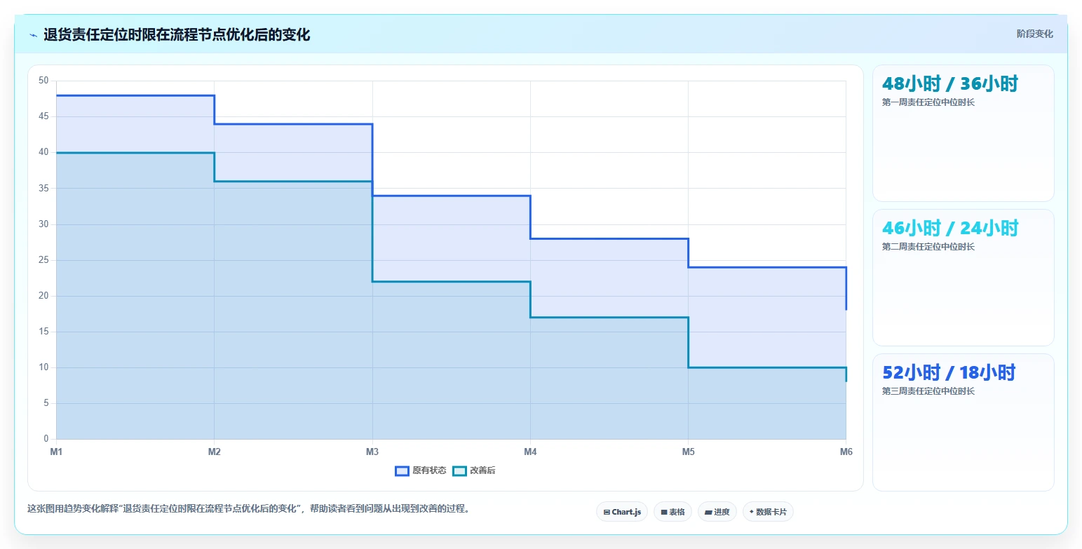
Task: Select the 52小时 / 18小时 data card
Action: click(963, 422)
